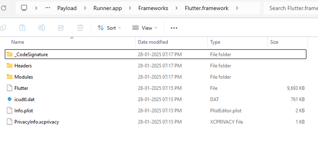Click the This PC monitor icon

point(24,8)
